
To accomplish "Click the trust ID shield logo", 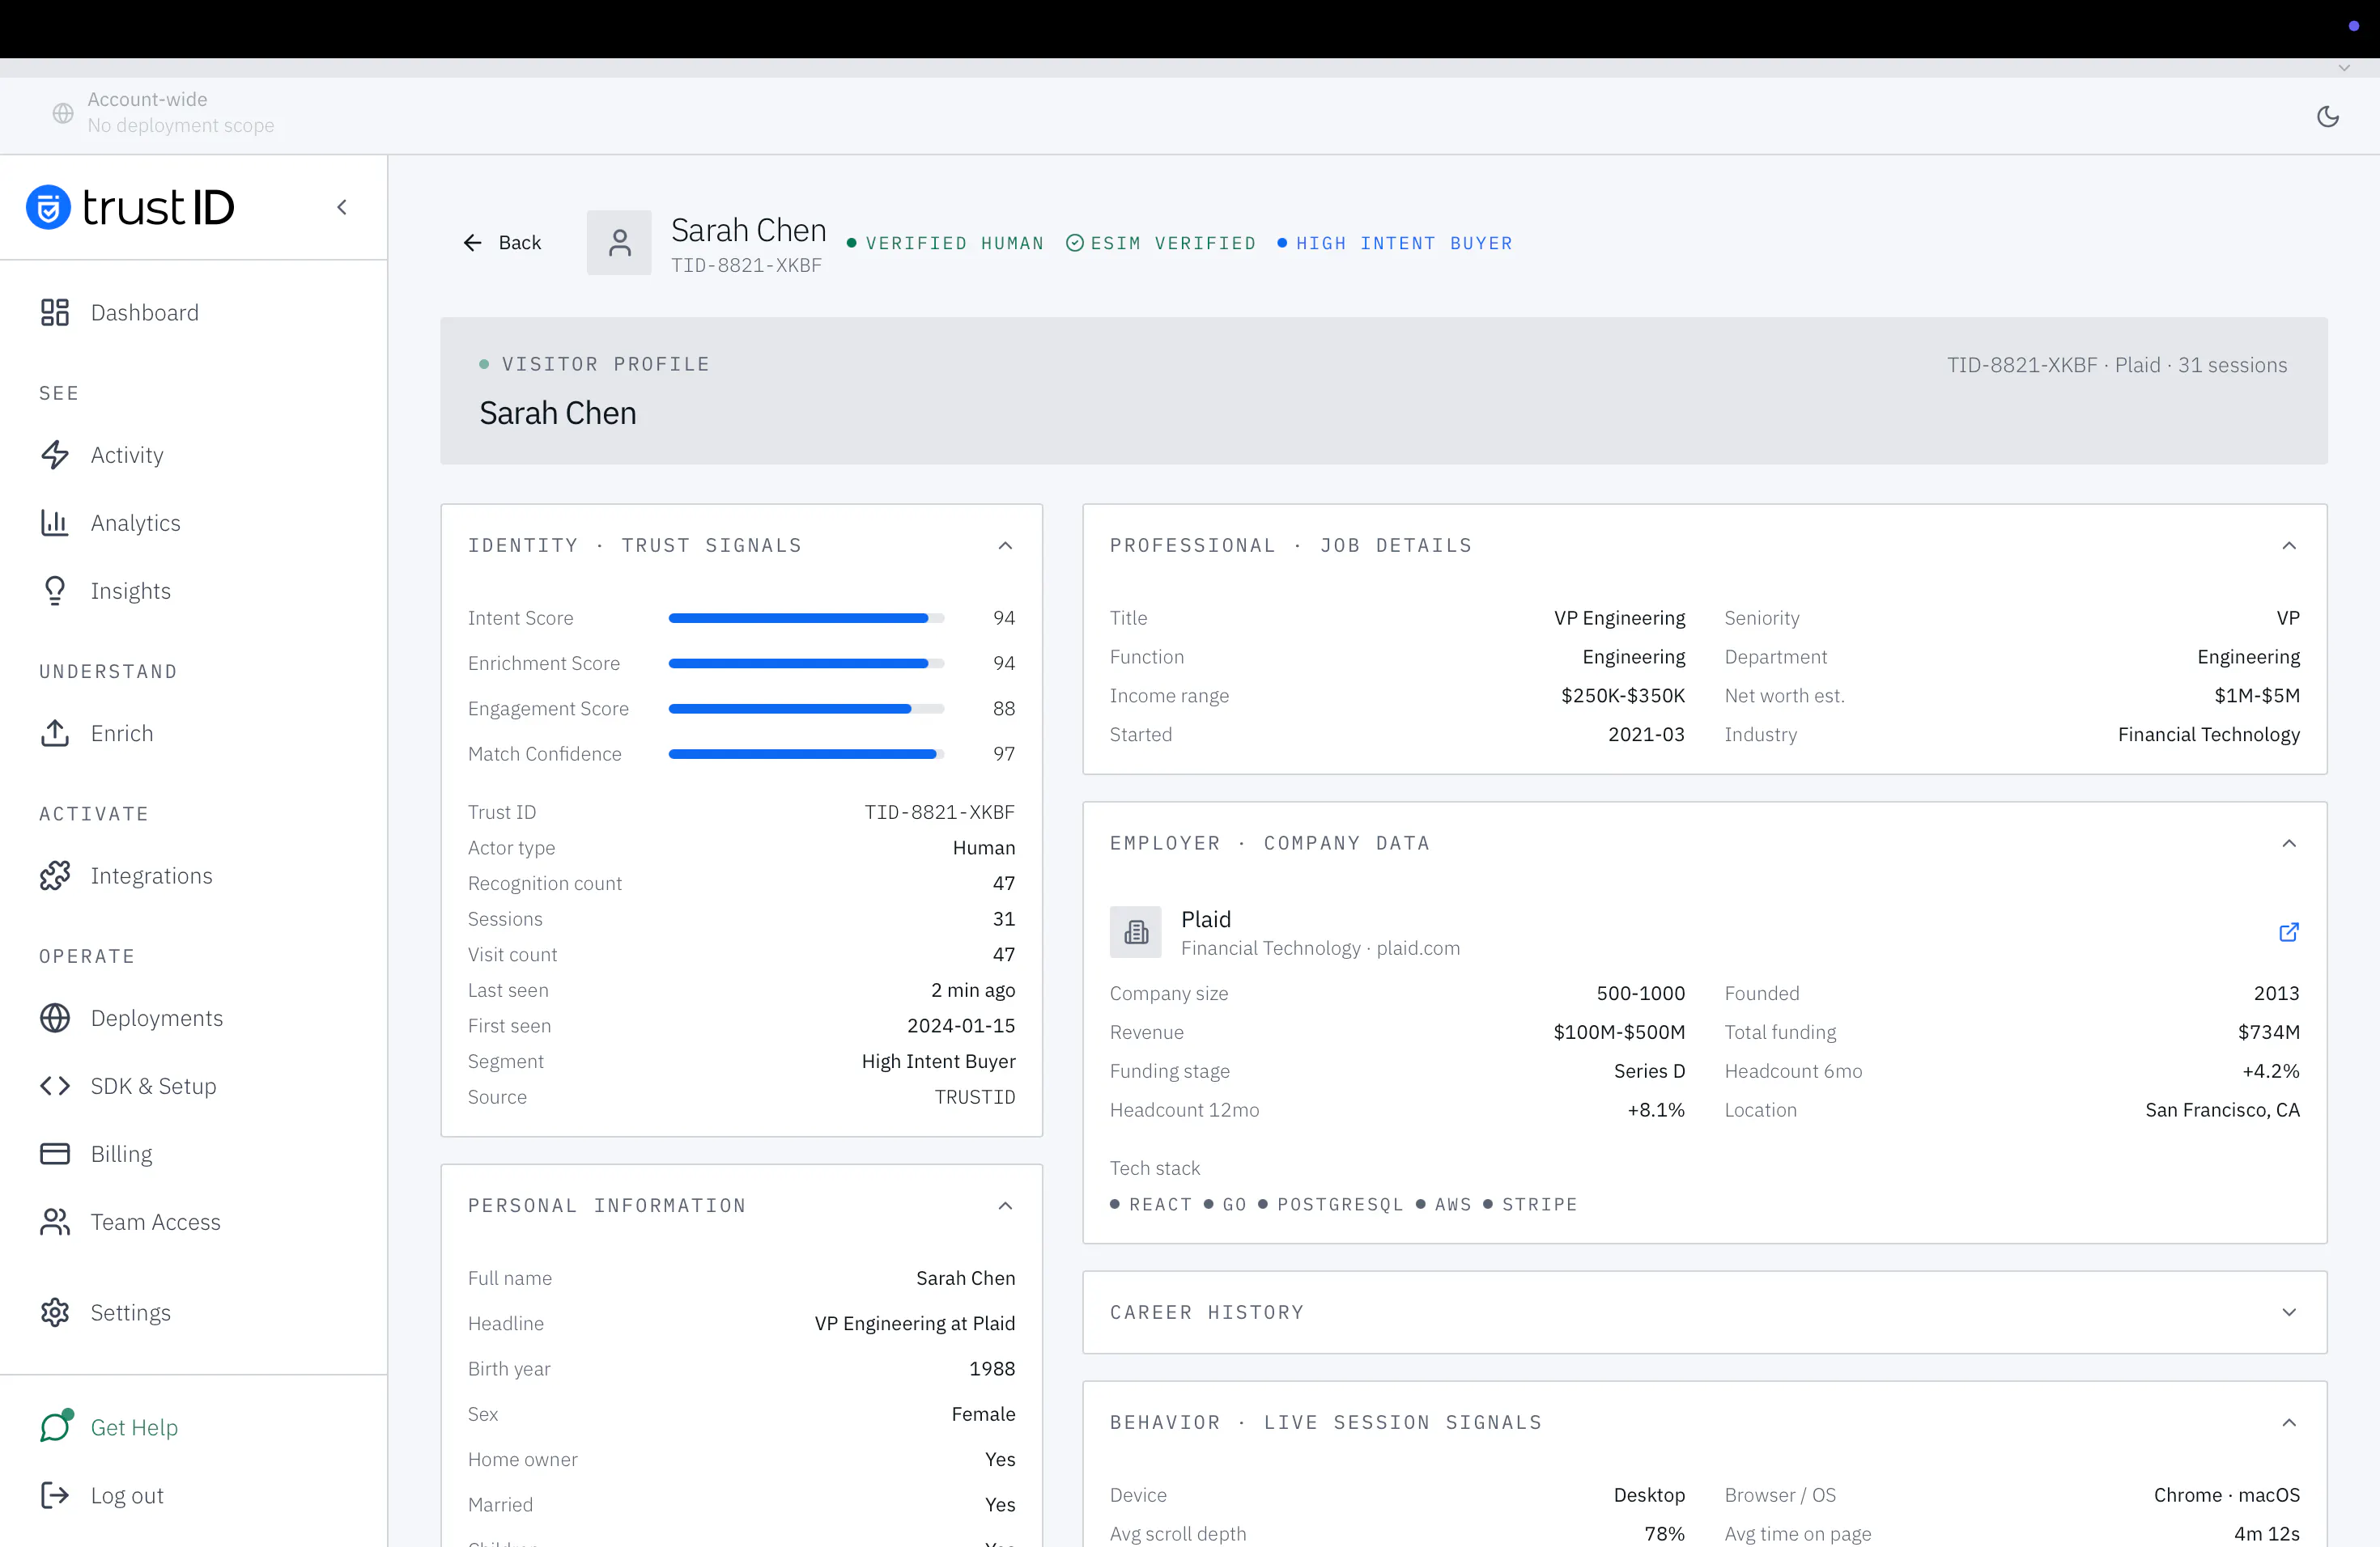I will (x=48, y=207).
